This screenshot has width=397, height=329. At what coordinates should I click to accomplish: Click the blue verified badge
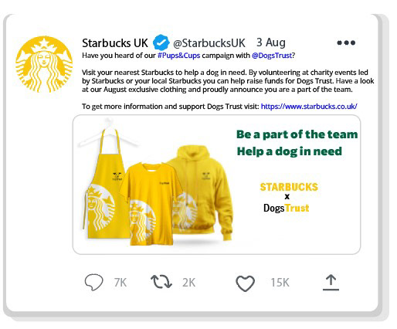[x=161, y=42]
